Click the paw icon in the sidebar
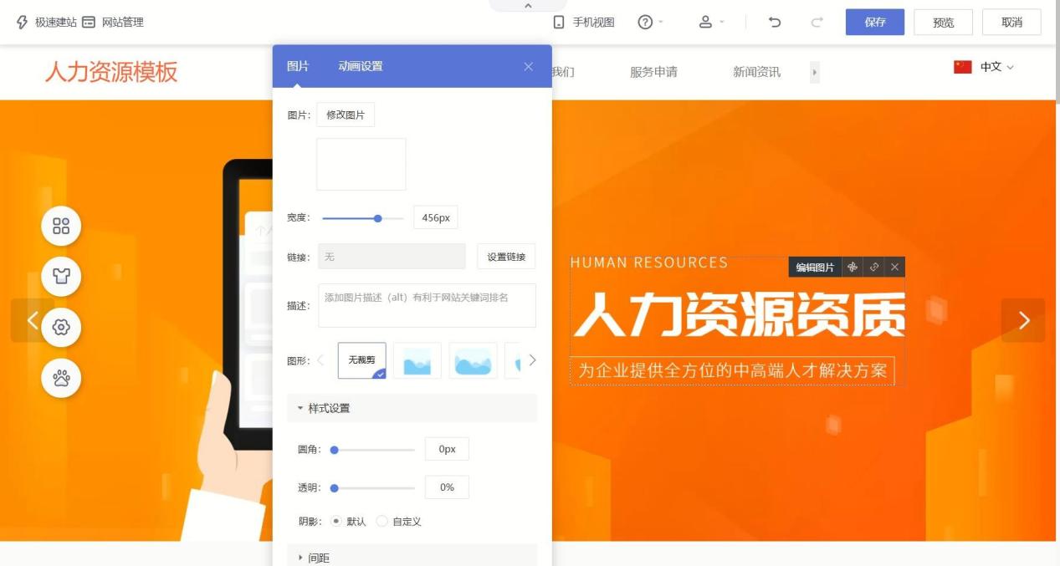The height and width of the screenshot is (566, 1060). pos(60,378)
